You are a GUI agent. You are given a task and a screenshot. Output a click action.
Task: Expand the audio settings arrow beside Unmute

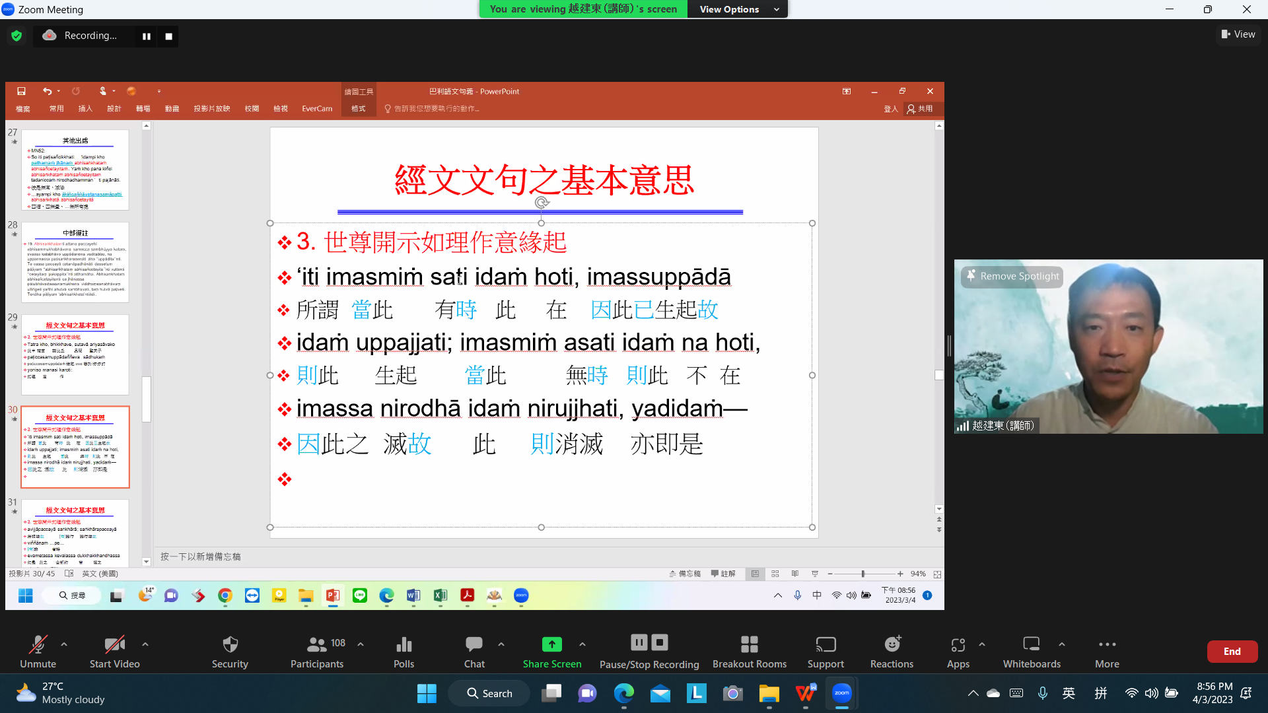[64, 644]
